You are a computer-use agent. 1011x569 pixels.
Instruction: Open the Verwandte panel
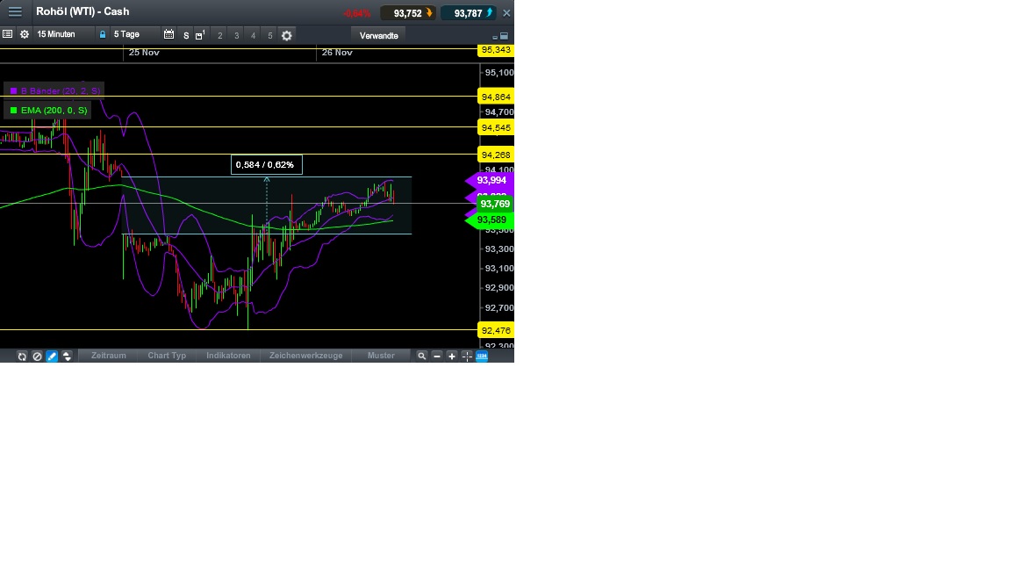[377, 36]
